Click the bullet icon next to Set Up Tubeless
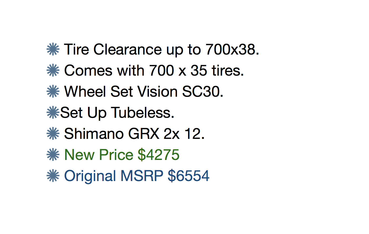The image size is (369, 234). [x=53, y=113]
